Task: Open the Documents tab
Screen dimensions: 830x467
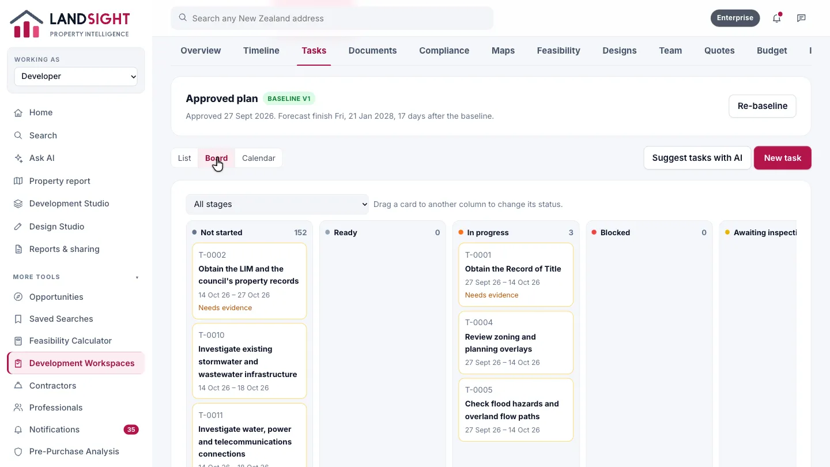Action: click(373, 51)
